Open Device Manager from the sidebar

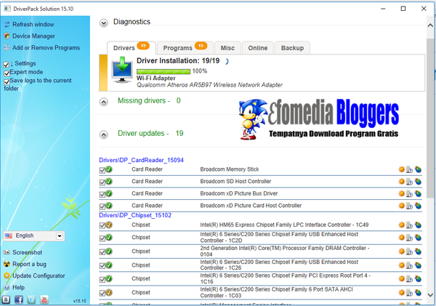(33, 36)
